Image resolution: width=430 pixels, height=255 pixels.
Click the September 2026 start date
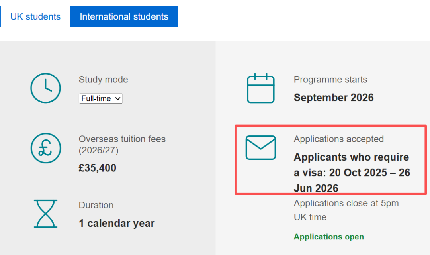(334, 98)
